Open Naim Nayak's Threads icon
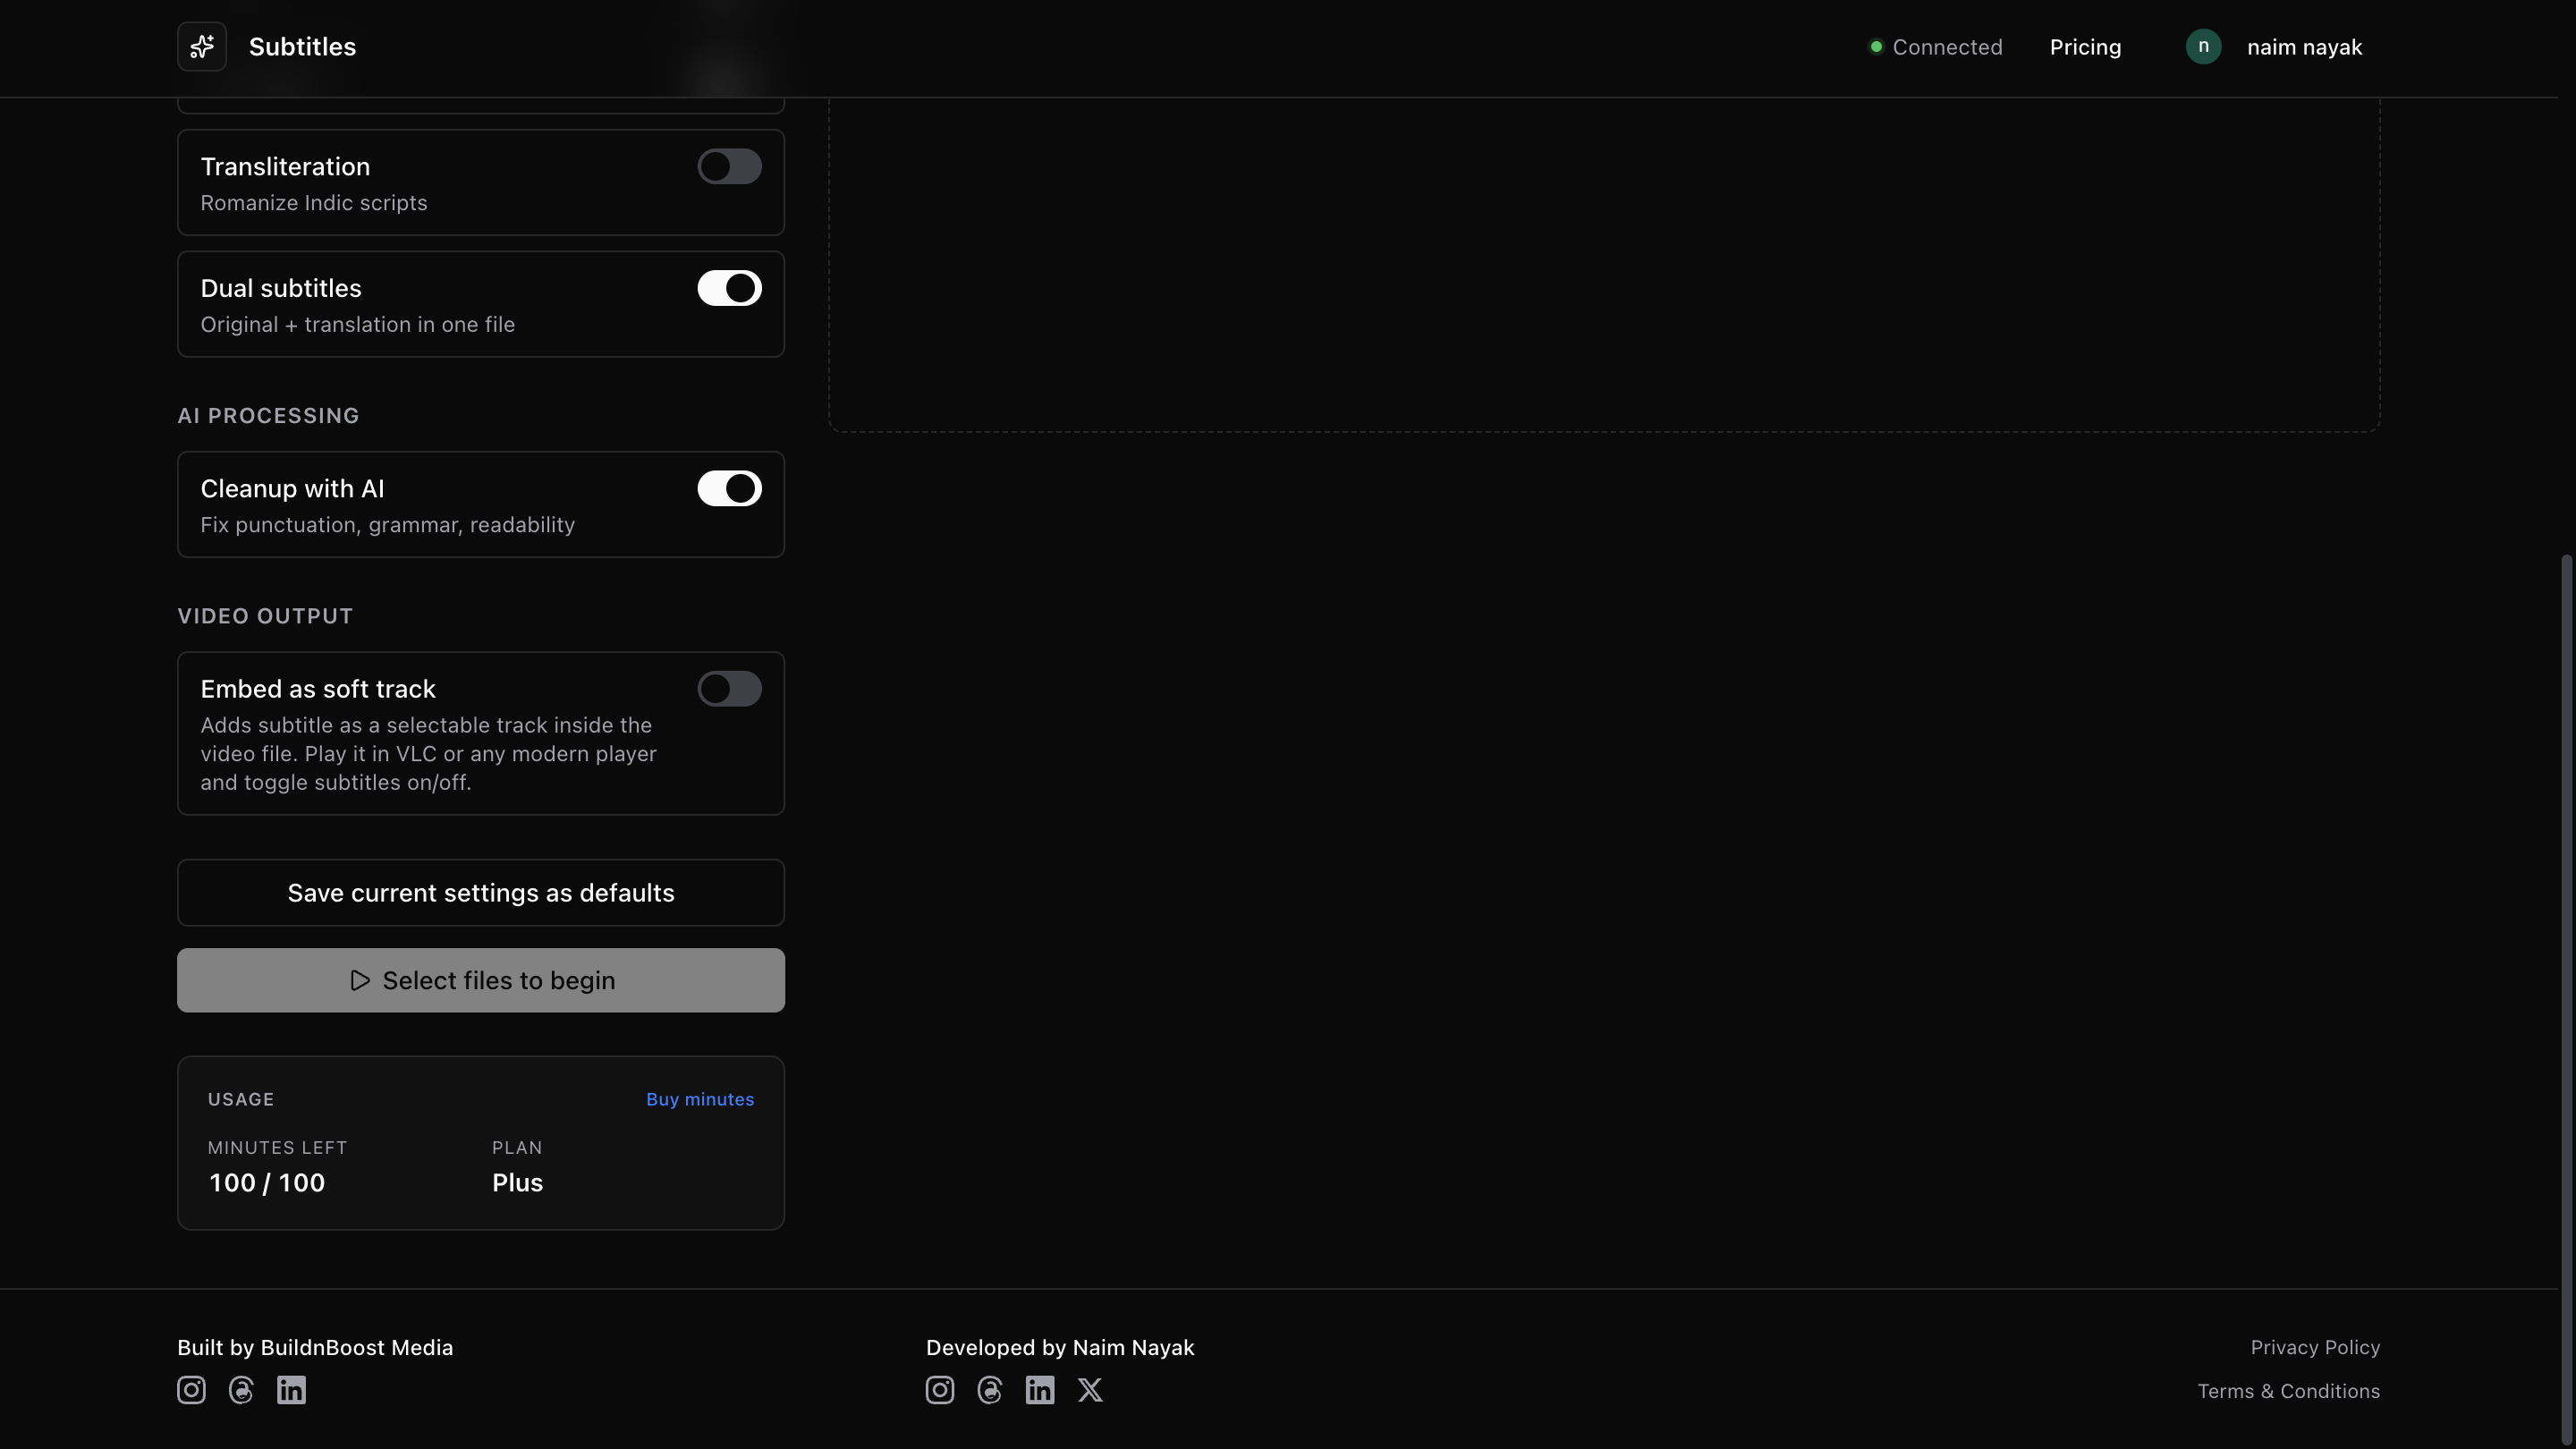The image size is (2576, 1449). 990,1390
